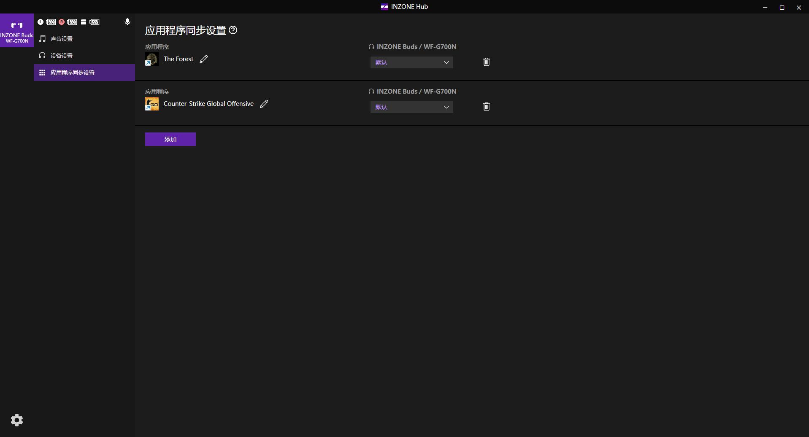Open the 默认 dropdown for The Forest
809x437 pixels.
(x=412, y=62)
